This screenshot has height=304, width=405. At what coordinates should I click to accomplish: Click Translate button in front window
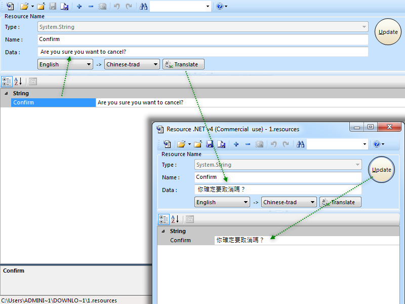(340, 202)
